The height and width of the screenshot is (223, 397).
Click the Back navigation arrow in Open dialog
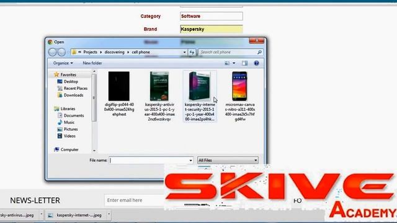pos(52,52)
